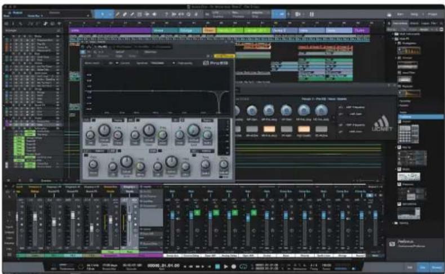Image resolution: width=445 pixels, height=274 pixels.
Task: Select the purple Outro section in arranger track
Action: [361, 30]
